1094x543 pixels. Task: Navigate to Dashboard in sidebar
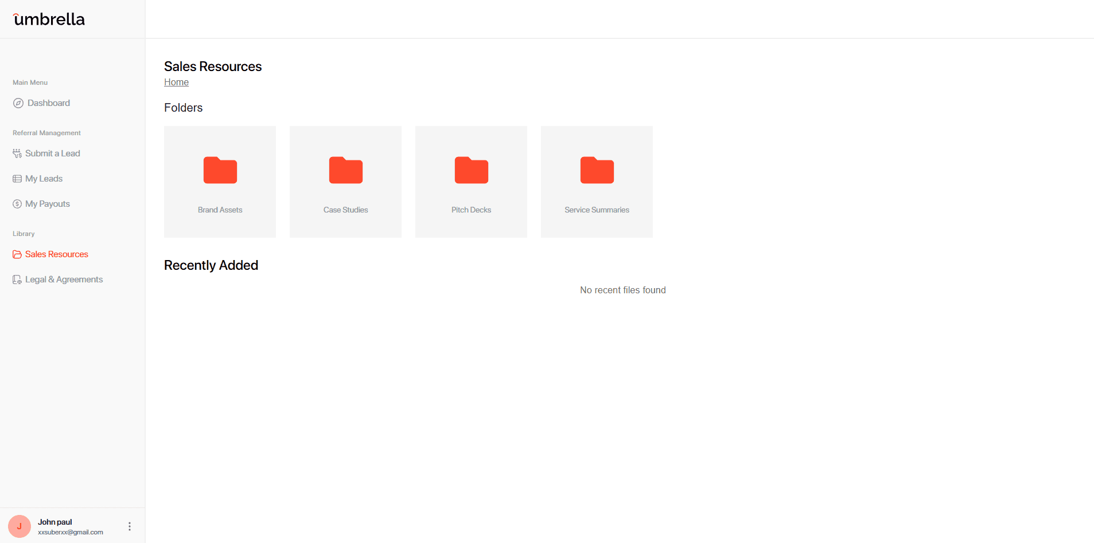point(49,103)
